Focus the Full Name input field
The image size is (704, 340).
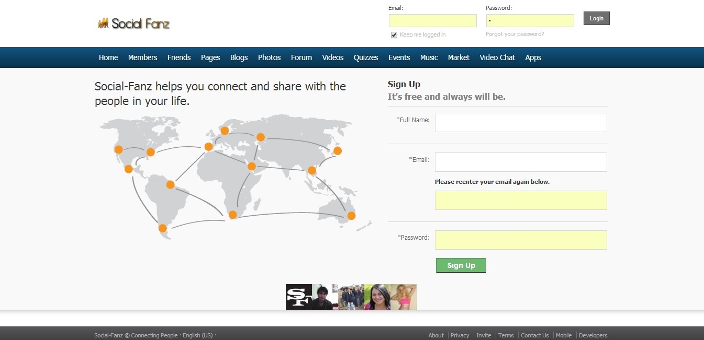pyautogui.click(x=521, y=122)
